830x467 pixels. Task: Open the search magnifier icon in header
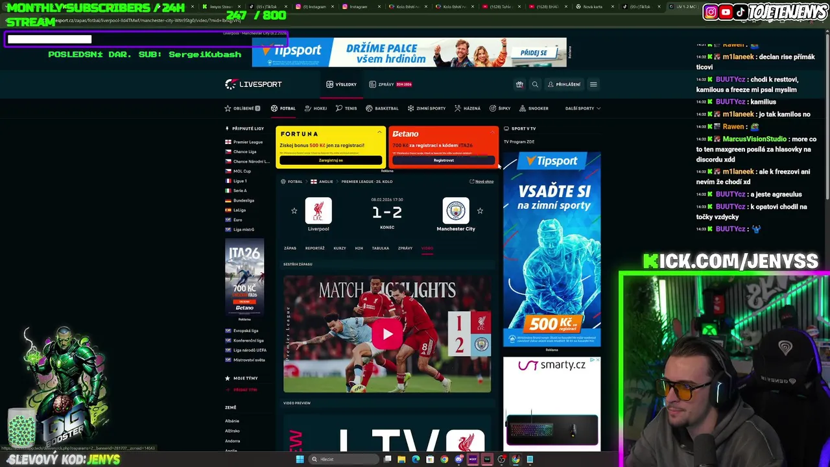point(535,84)
